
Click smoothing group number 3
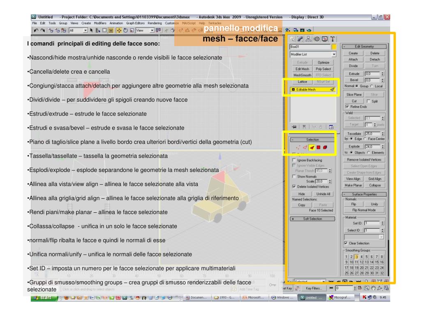click(x=356, y=257)
